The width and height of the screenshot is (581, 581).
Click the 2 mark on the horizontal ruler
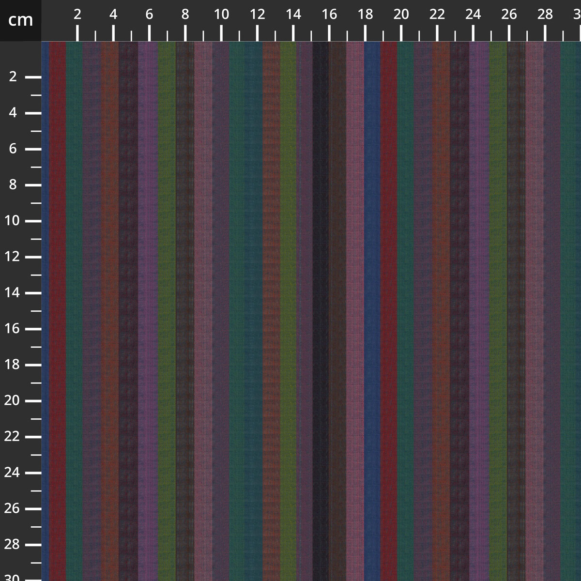coord(77,15)
